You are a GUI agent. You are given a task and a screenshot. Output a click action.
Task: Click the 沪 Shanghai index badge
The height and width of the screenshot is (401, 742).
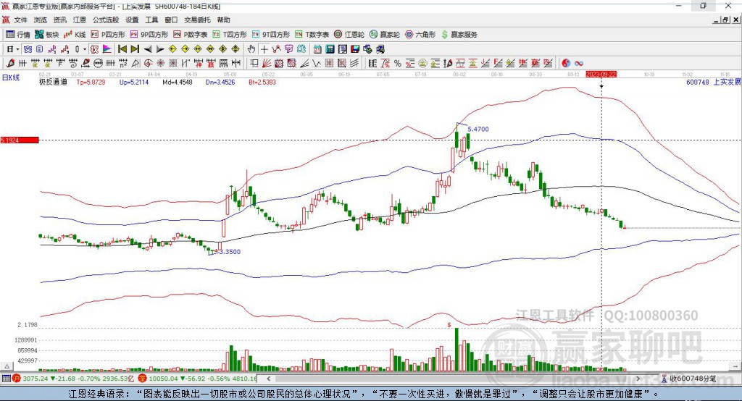(17, 379)
